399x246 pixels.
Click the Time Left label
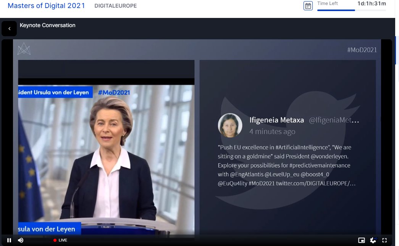pyautogui.click(x=327, y=3)
